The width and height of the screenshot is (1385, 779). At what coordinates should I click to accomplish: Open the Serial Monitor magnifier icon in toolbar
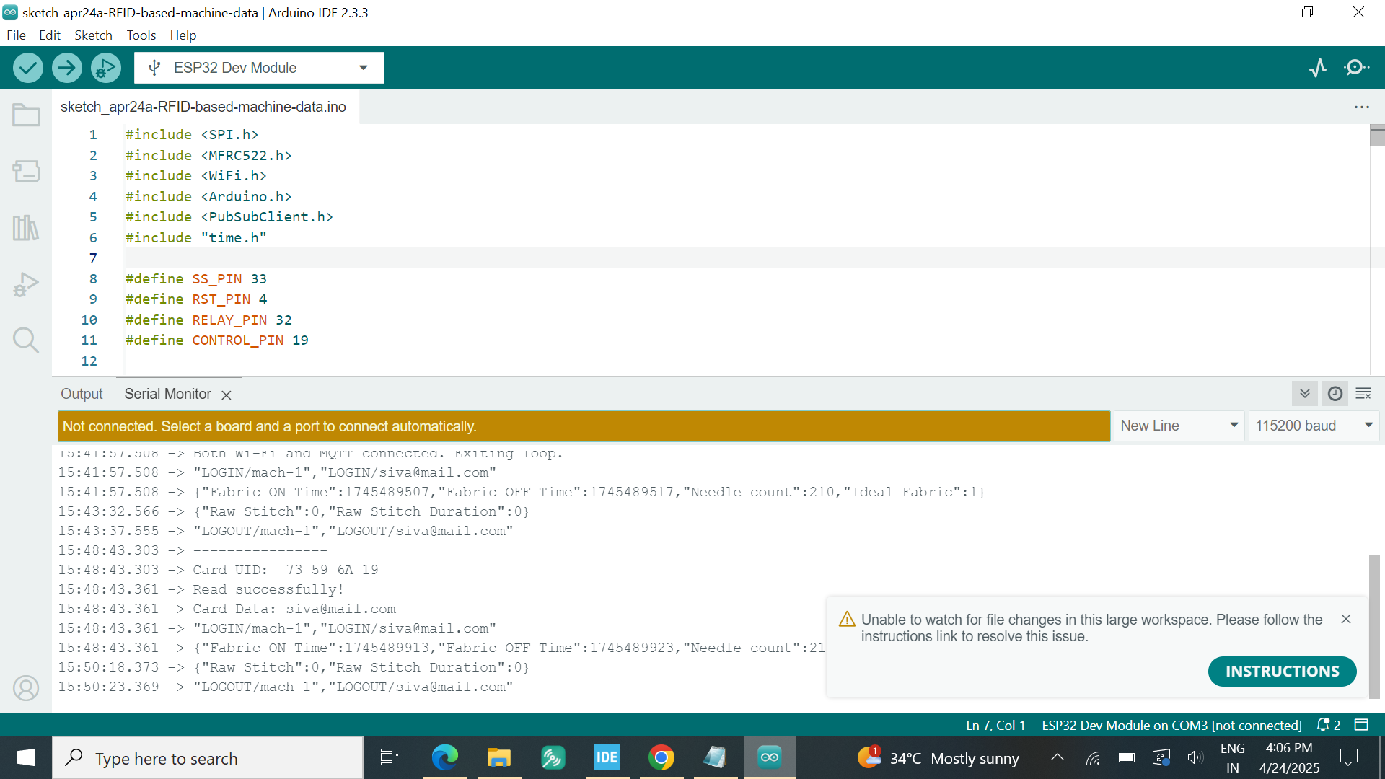point(1357,68)
